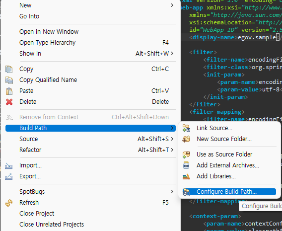The image size is (282, 231).
Task: Open the SpotBugs menu entry
Action: click(x=90, y=192)
